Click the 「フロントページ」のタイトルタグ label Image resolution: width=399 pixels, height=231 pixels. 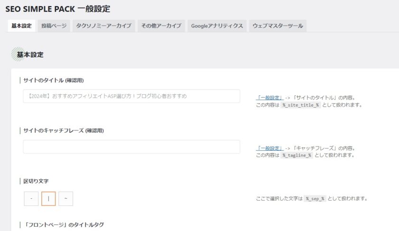64,225
